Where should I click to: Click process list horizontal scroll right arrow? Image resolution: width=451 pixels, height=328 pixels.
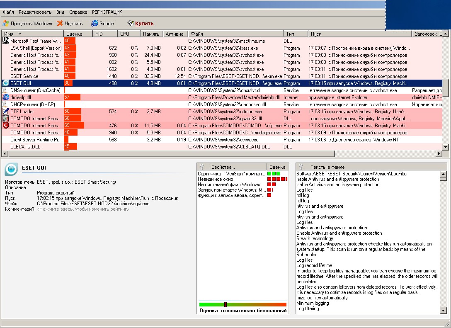439,154
